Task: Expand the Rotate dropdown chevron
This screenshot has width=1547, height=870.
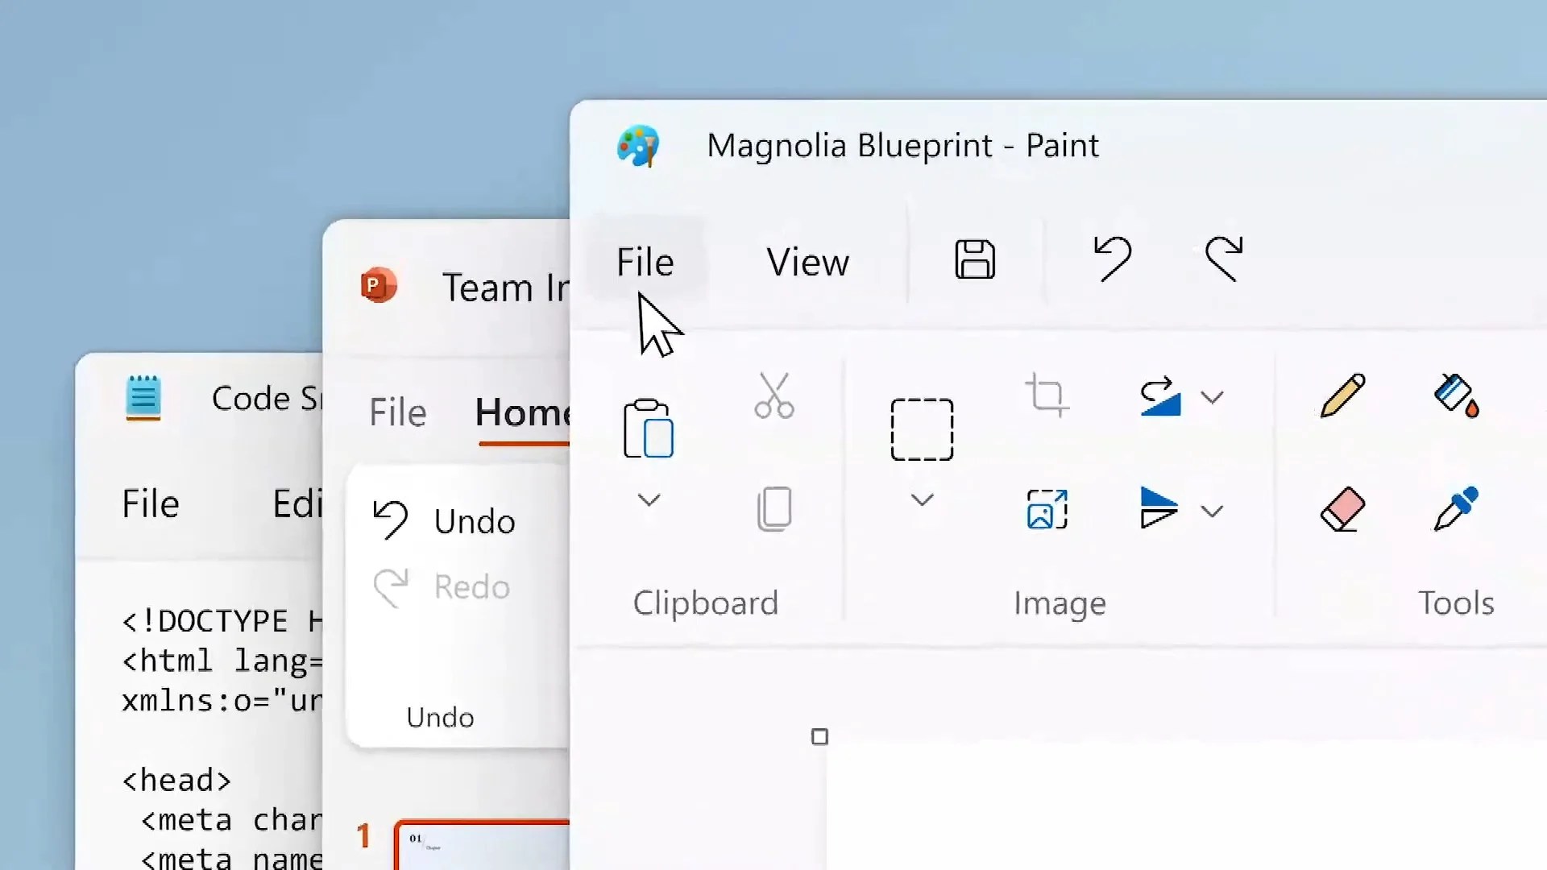Action: [1212, 397]
